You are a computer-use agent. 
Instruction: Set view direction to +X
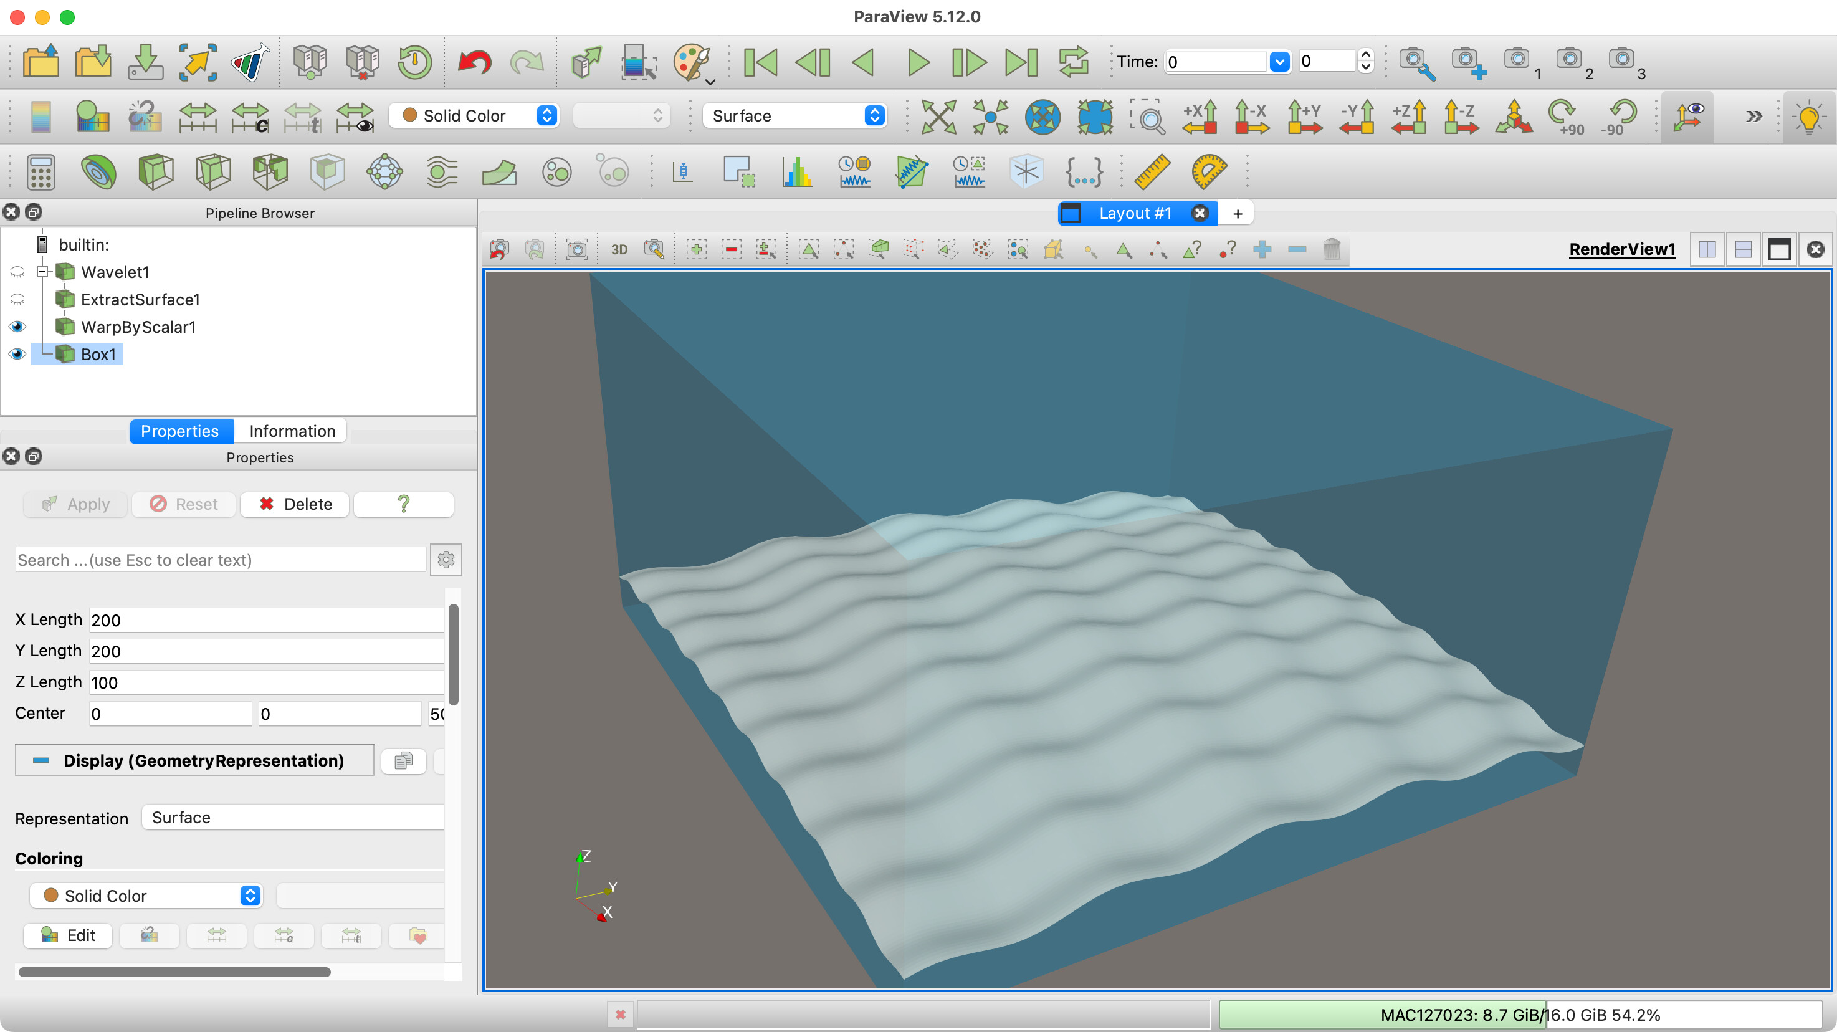click(x=1200, y=117)
